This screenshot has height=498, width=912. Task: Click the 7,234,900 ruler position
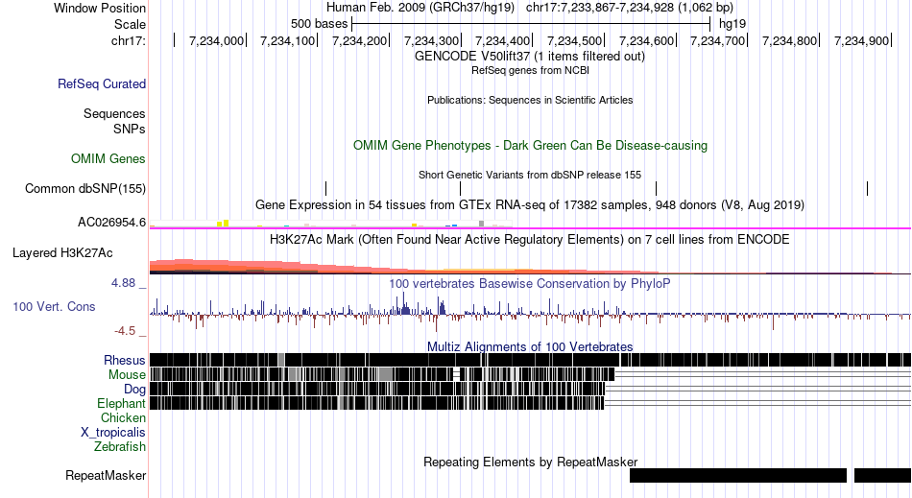(862, 40)
